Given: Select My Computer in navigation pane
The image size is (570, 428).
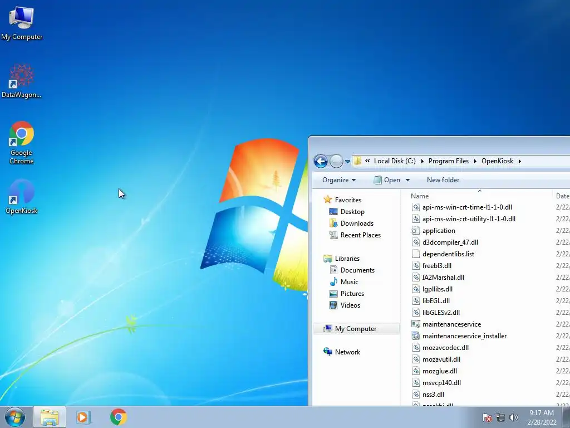Looking at the screenshot, I should [356, 329].
